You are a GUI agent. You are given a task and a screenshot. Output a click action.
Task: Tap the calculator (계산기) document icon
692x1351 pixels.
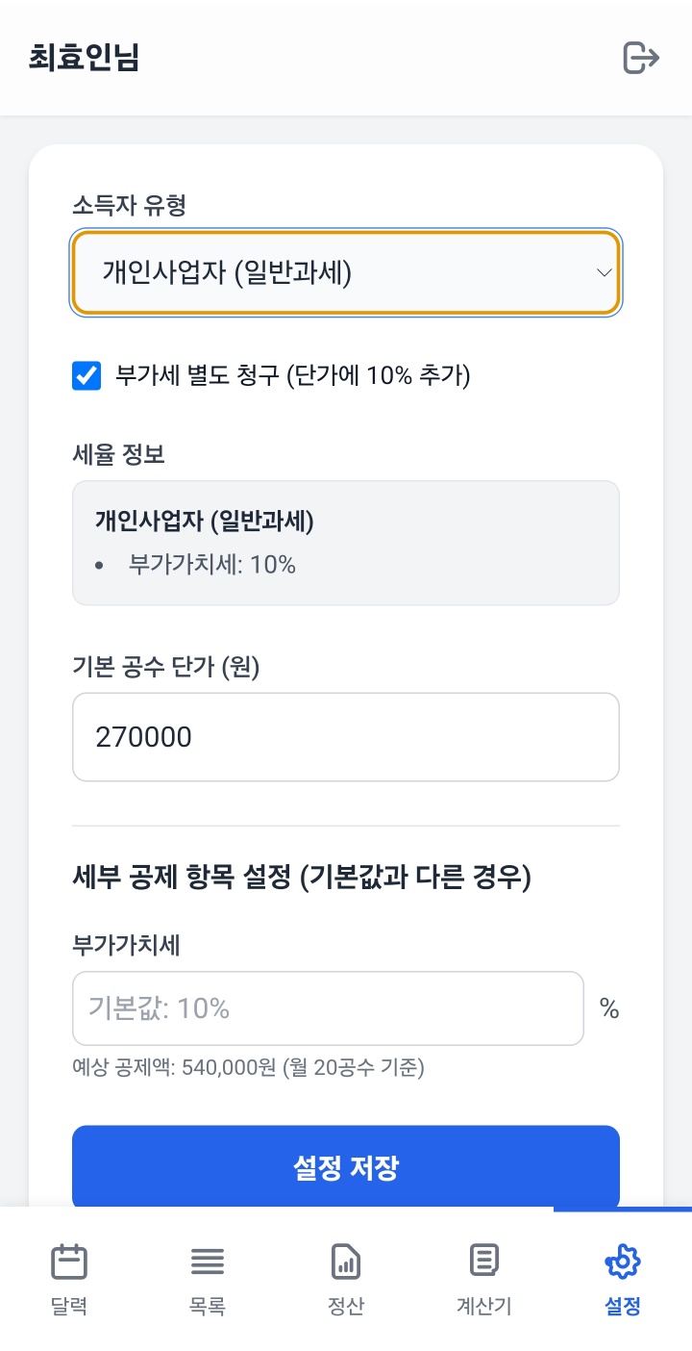[483, 1259]
